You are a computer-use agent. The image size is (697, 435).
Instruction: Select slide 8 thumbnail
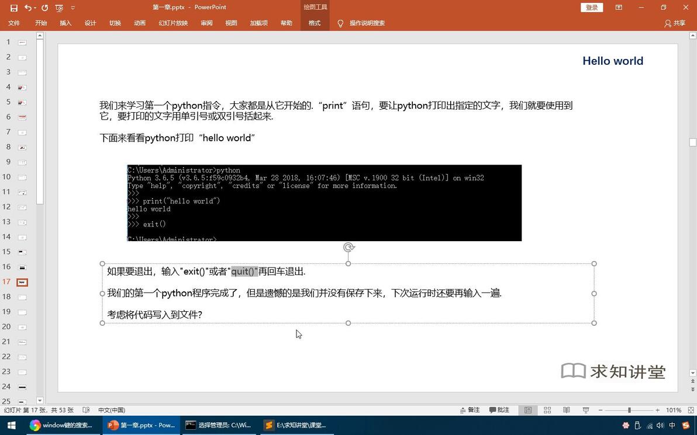22,147
